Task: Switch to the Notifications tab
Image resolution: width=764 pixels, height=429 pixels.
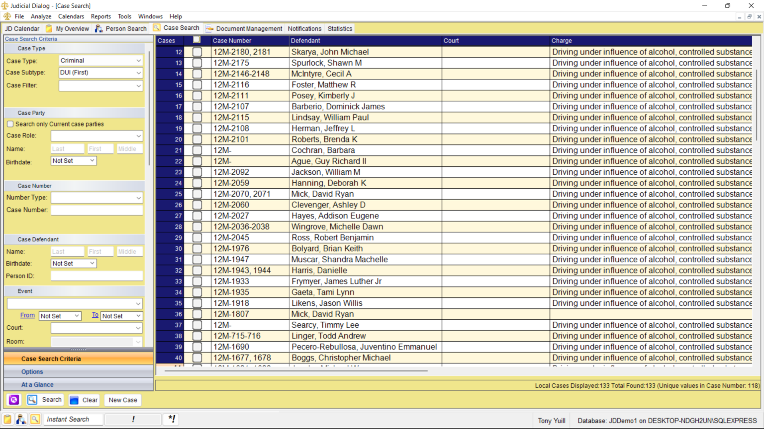Action: (x=304, y=28)
